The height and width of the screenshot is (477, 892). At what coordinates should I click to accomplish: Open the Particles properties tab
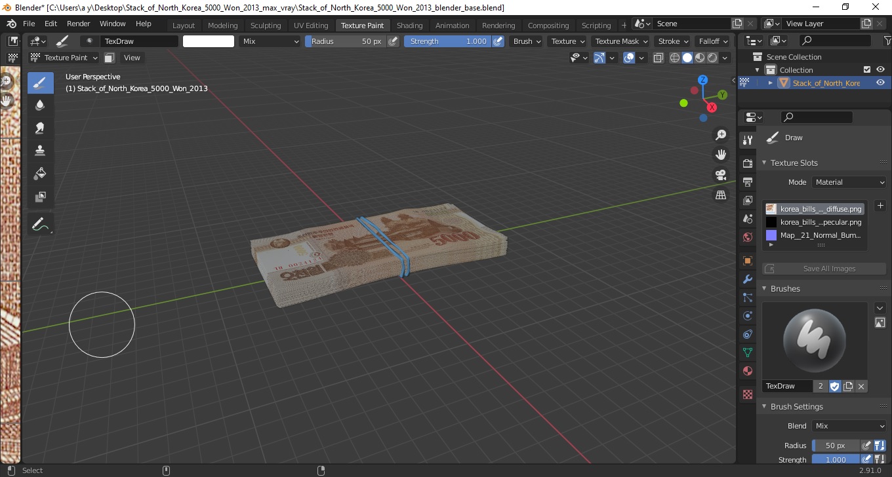coord(747,297)
